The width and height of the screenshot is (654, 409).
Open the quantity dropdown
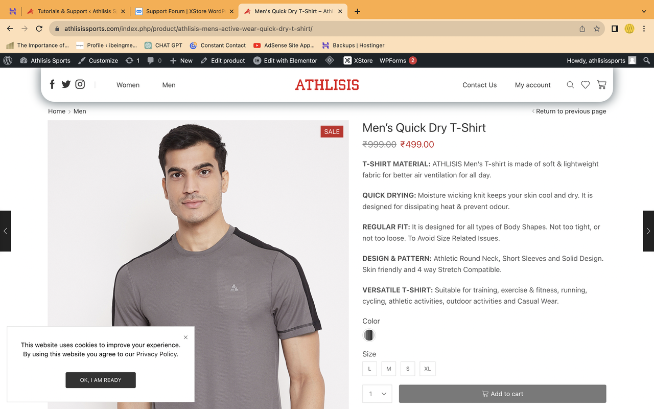click(x=377, y=394)
